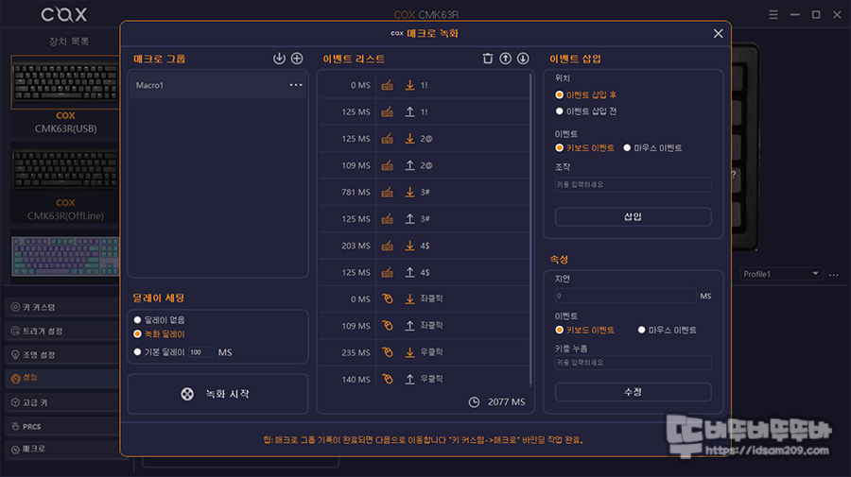Click keyboard icon on 781 MS 3# row
Screen dimensions: 851x477
(x=387, y=192)
